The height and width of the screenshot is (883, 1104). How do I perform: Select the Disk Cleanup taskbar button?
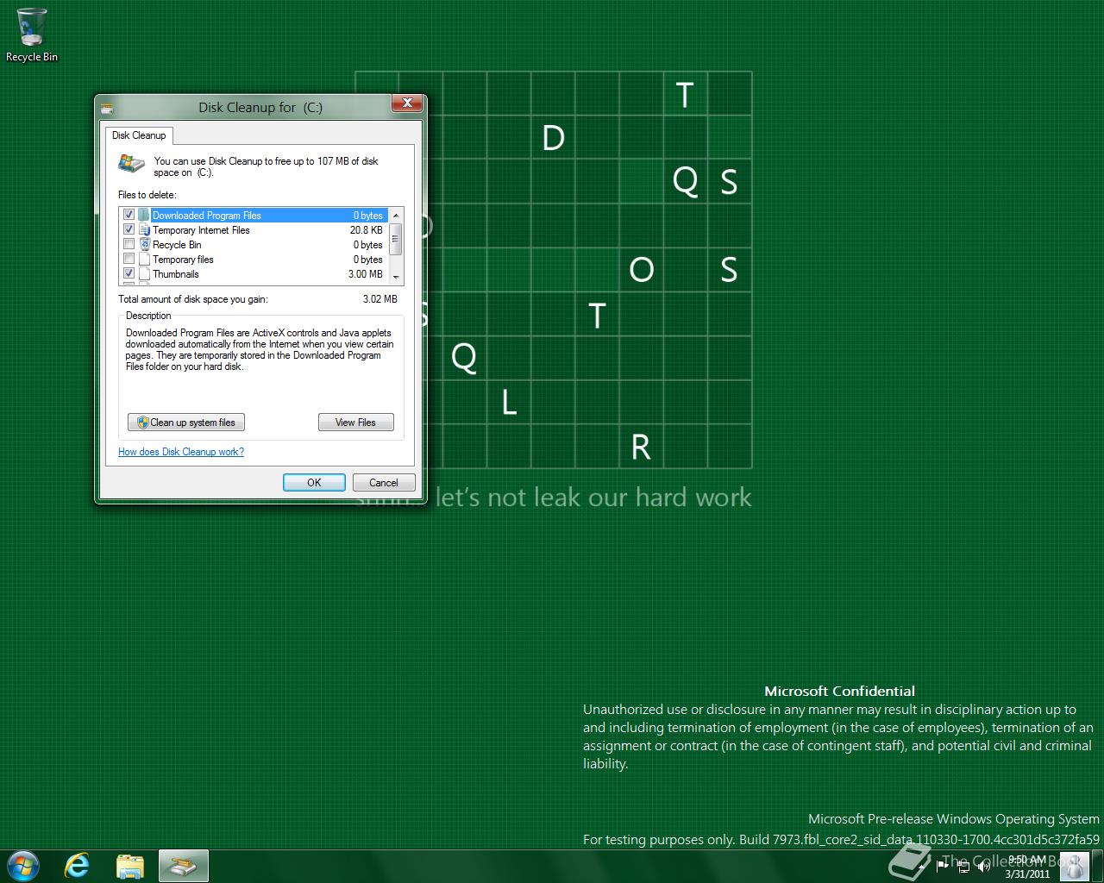(183, 866)
